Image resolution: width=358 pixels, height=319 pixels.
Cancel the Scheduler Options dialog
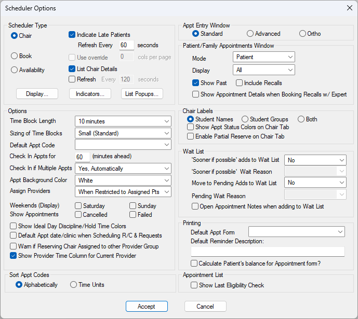tap(205, 306)
